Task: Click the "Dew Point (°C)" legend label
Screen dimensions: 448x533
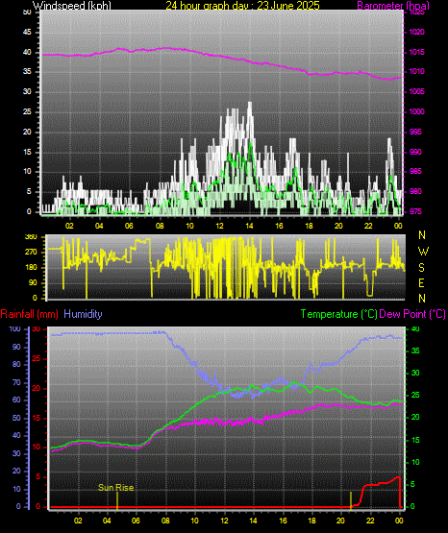Action: pyautogui.click(x=412, y=314)
